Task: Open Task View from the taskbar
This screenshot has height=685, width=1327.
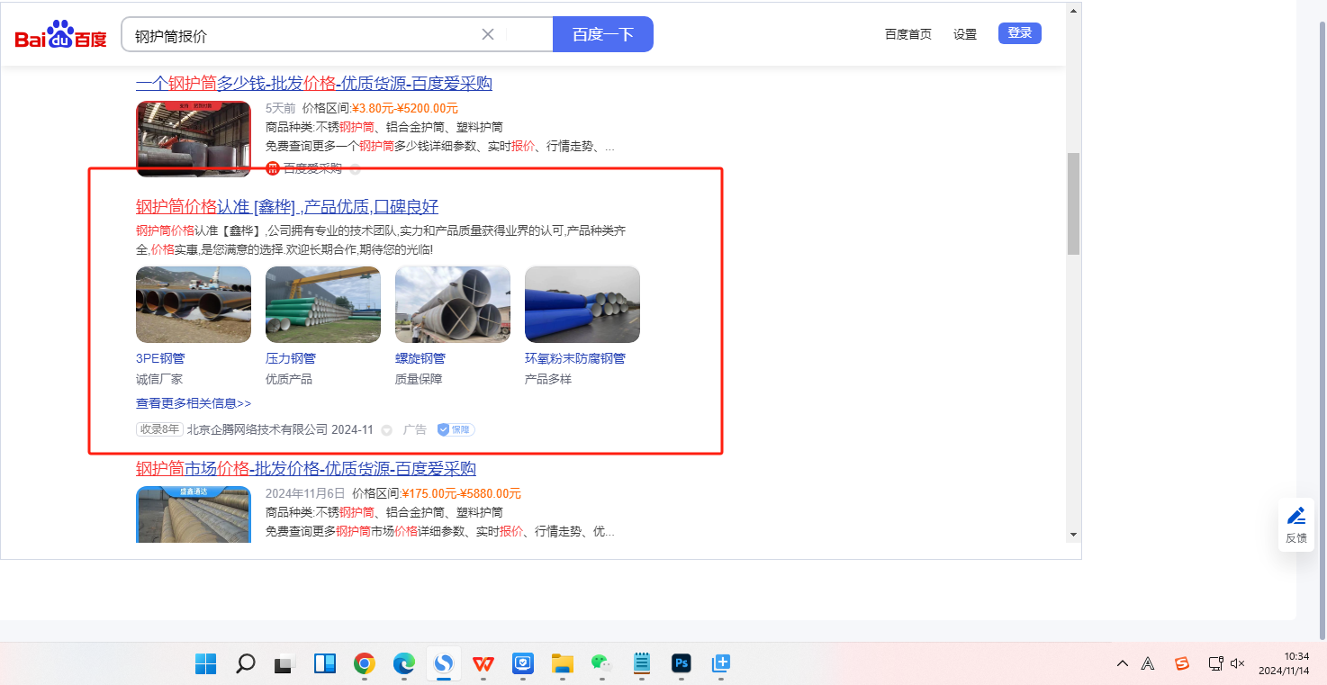Action: (284, 664)
